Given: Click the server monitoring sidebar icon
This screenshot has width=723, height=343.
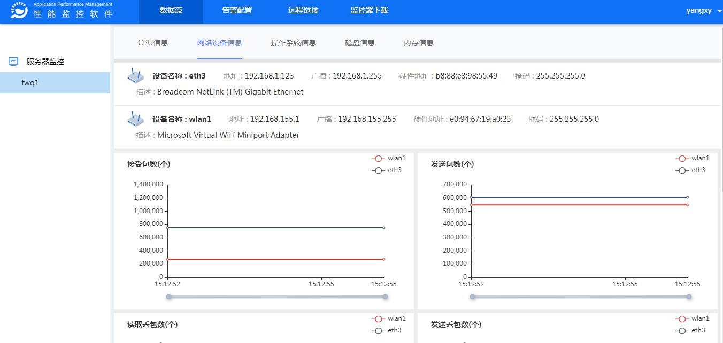Looking at the screenshot, I should click(13, 61).
